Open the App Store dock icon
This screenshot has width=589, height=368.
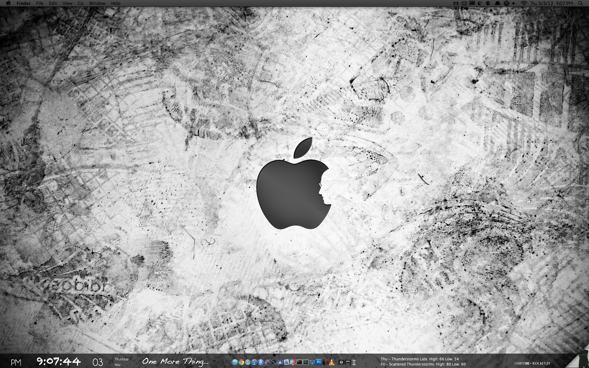tap(261, 362)
